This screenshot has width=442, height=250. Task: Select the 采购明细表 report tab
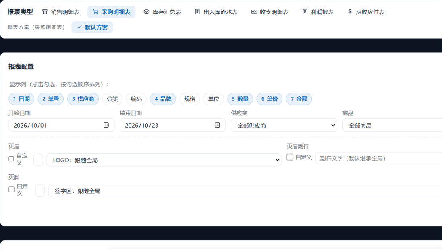(111, 12)
